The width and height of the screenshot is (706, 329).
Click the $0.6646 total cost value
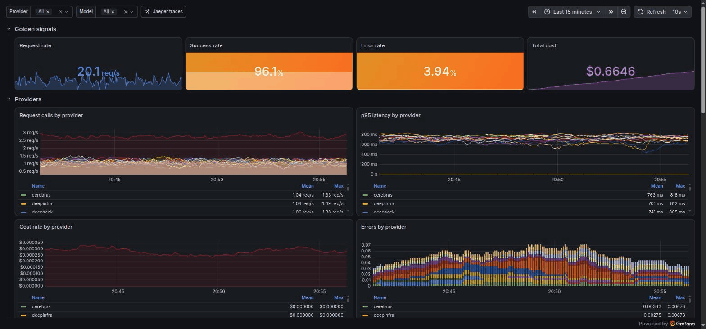611,71
